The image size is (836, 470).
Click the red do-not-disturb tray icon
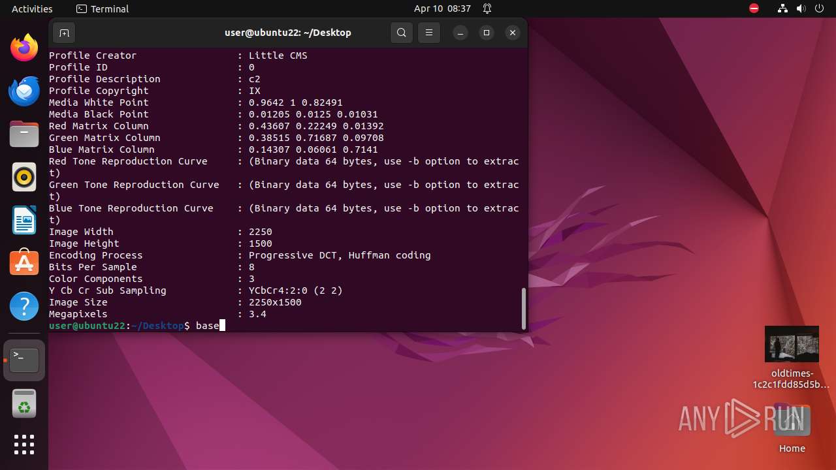click(x=754, y=8)
